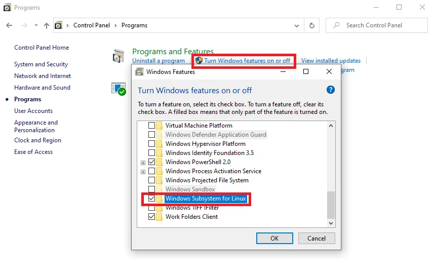Expand Windows Process Activation Service node
The height and width of the screenshot is (276, 434).
click(143, 172)
